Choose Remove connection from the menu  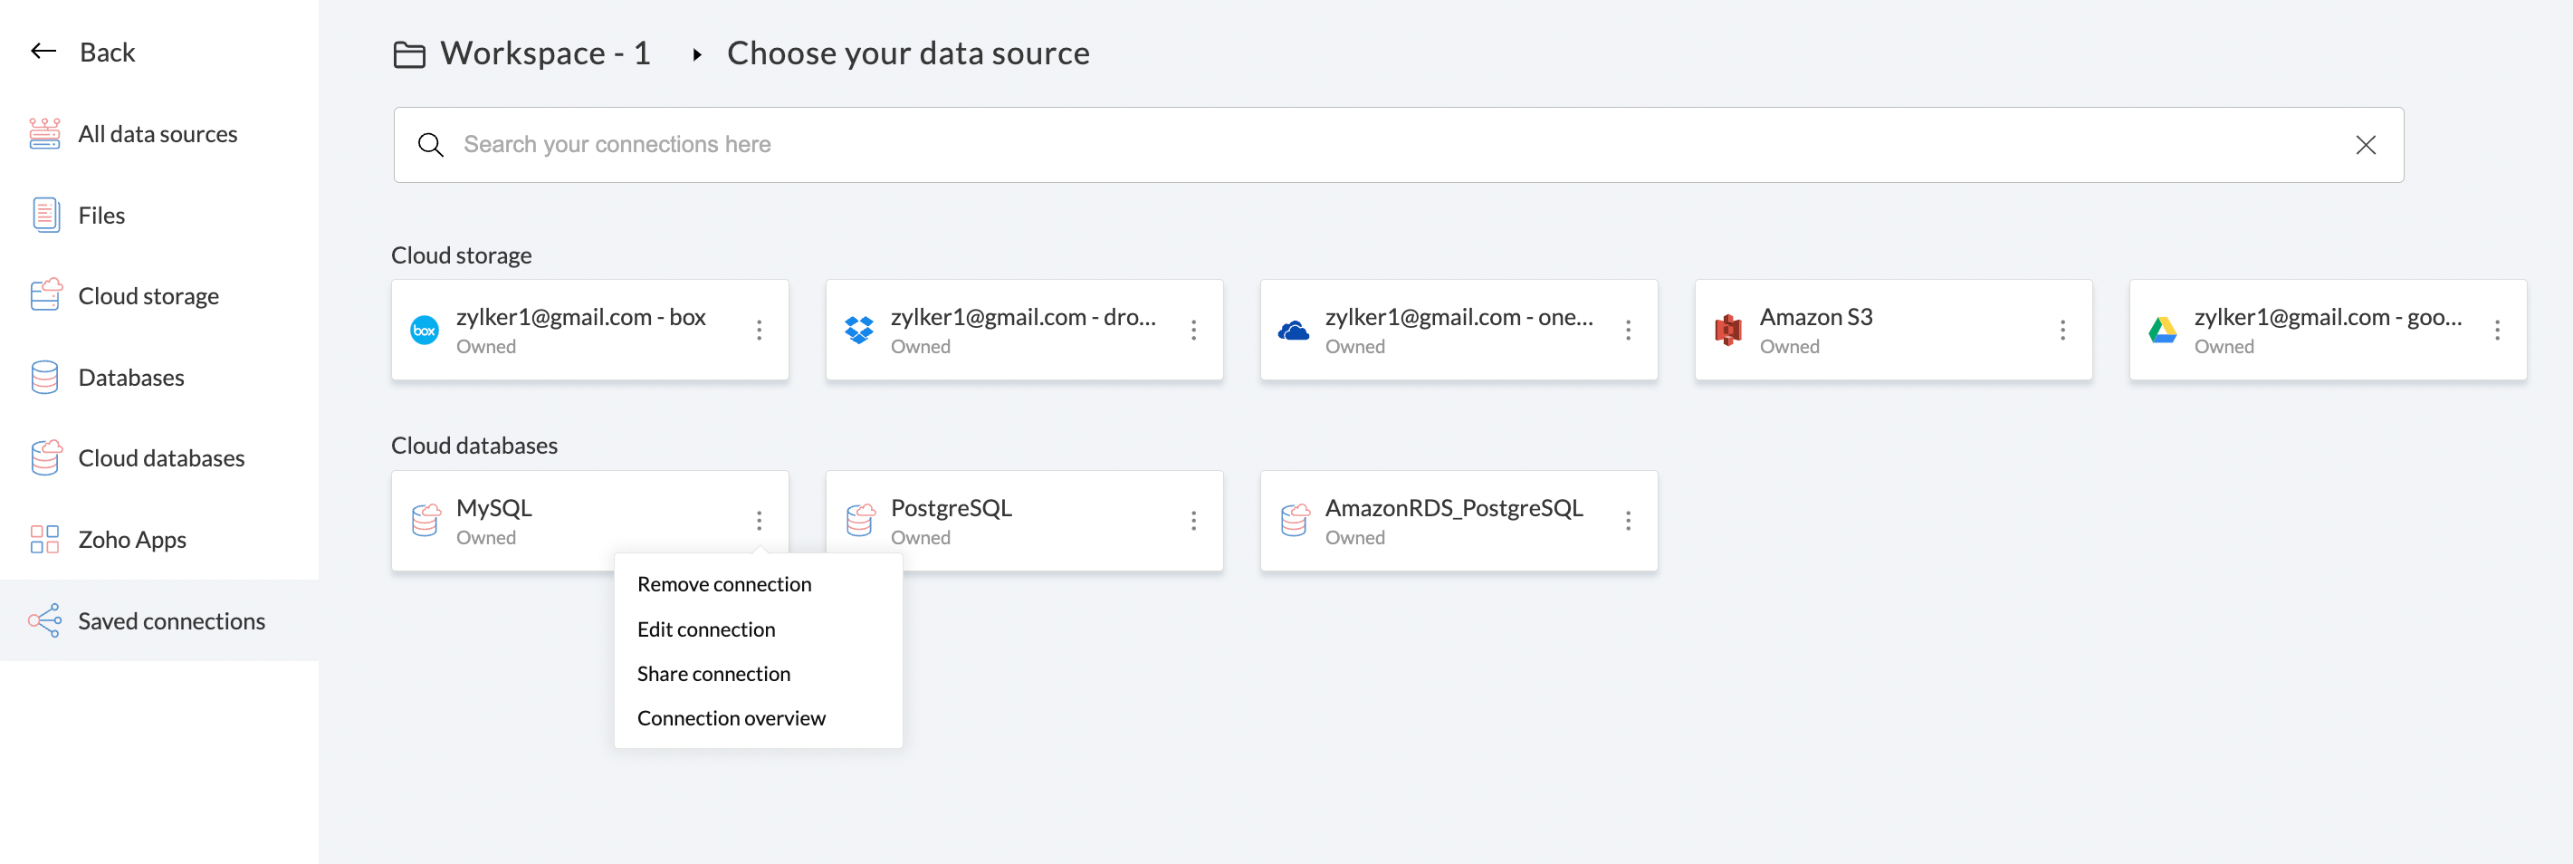click(x=724, y=584)
